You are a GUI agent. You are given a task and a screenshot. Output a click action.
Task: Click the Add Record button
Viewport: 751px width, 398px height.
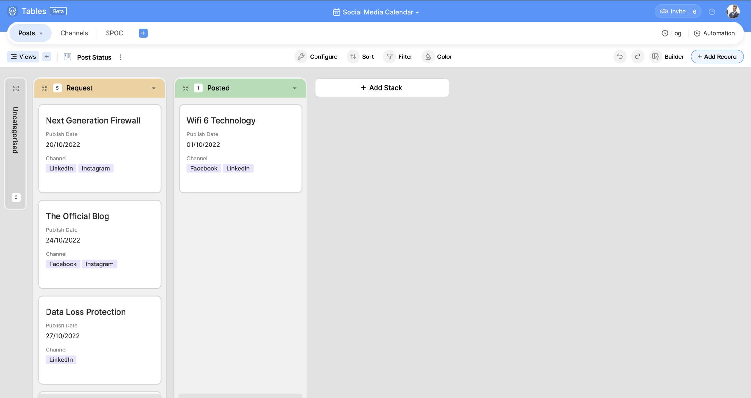click(x=717, y=56)
